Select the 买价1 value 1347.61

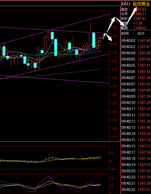pos(140,19)
